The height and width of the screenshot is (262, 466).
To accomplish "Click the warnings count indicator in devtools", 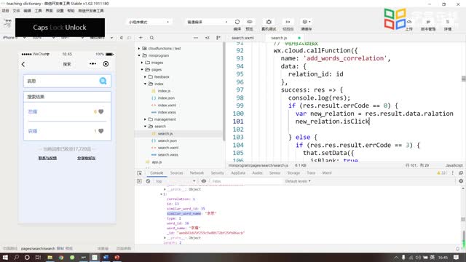I will tap(441, 173).
